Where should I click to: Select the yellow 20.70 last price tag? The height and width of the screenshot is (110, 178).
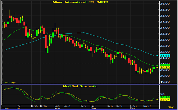click(x=165, y=67)
